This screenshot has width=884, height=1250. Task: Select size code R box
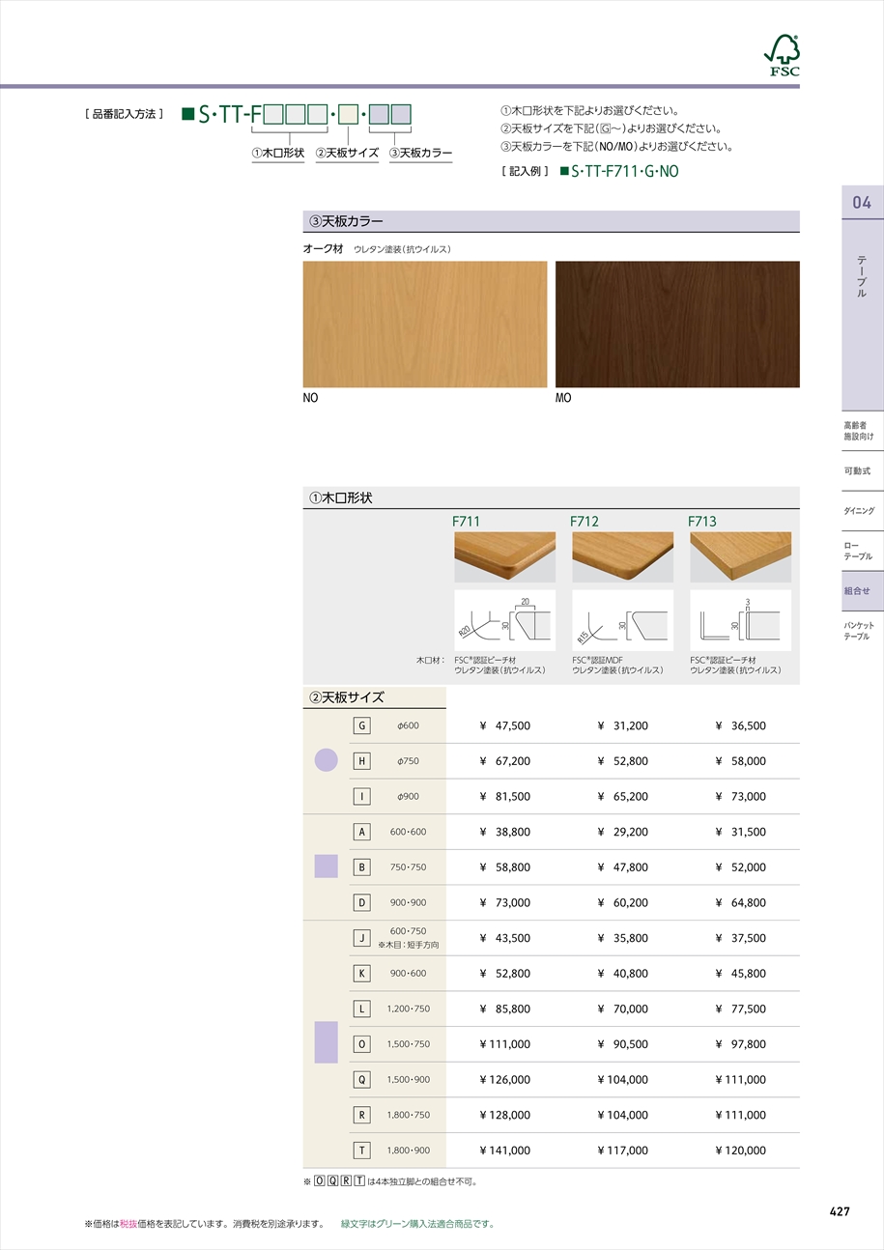click(x=362, y=1115)
